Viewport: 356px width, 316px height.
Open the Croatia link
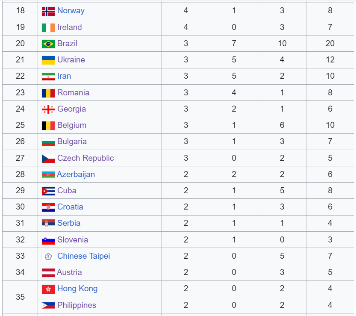[x=70, y=207]
